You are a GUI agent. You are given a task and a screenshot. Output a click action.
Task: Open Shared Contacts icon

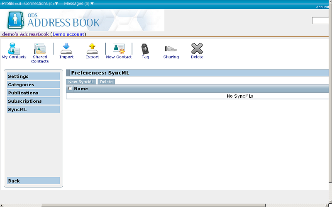40,49
